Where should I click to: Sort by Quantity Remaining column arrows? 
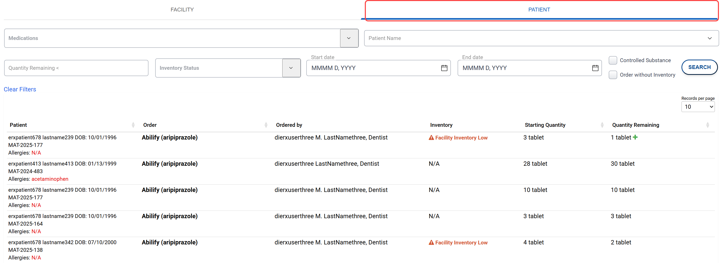(x=707, y=125)
